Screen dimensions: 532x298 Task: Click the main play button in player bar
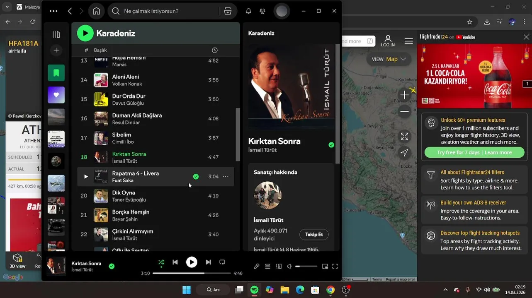(192, 262)
